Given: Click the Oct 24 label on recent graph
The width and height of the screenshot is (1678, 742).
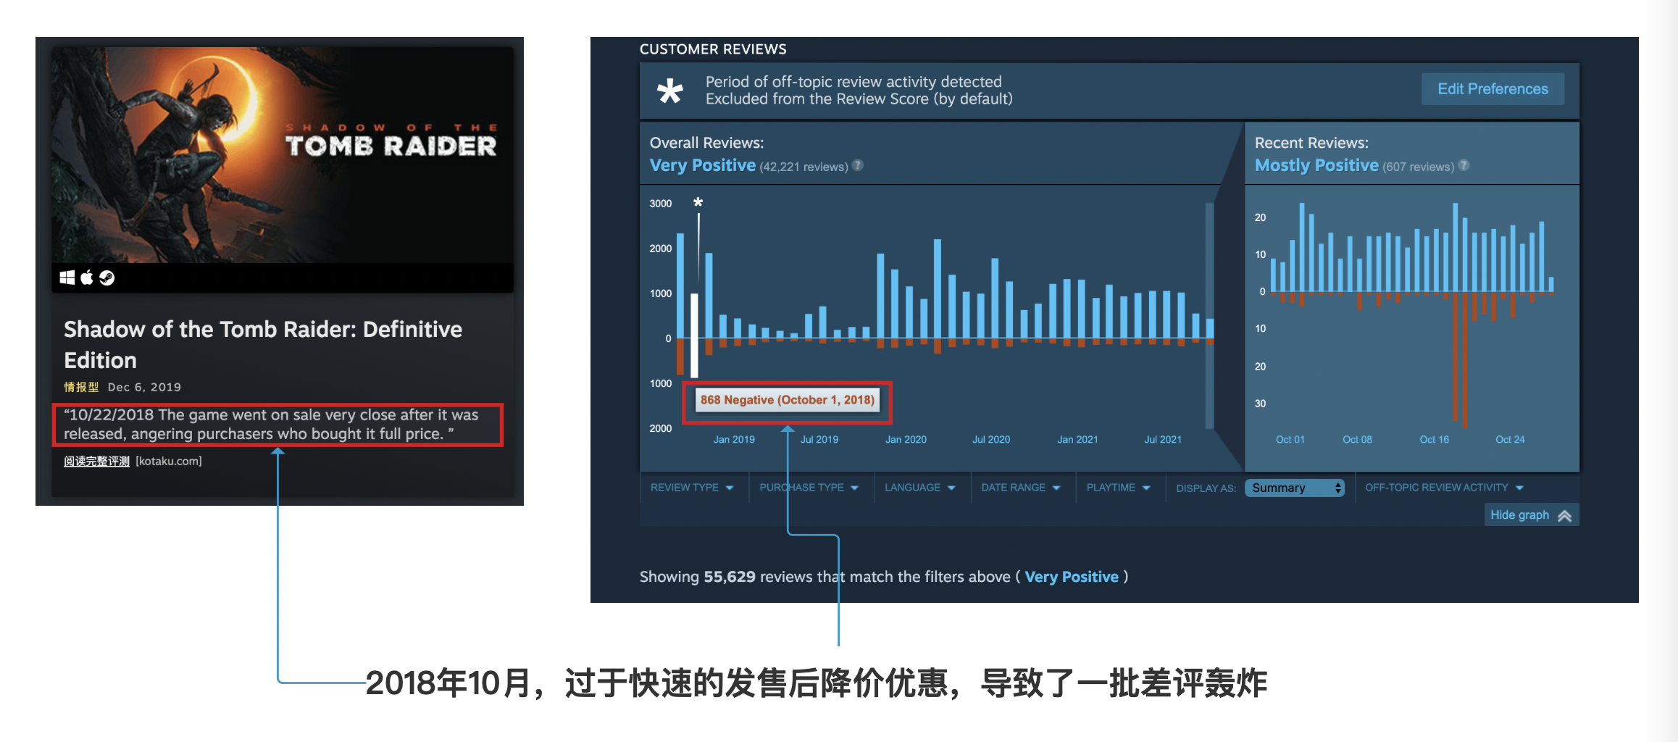Looking at the screenshot, I should [1510, 440].
